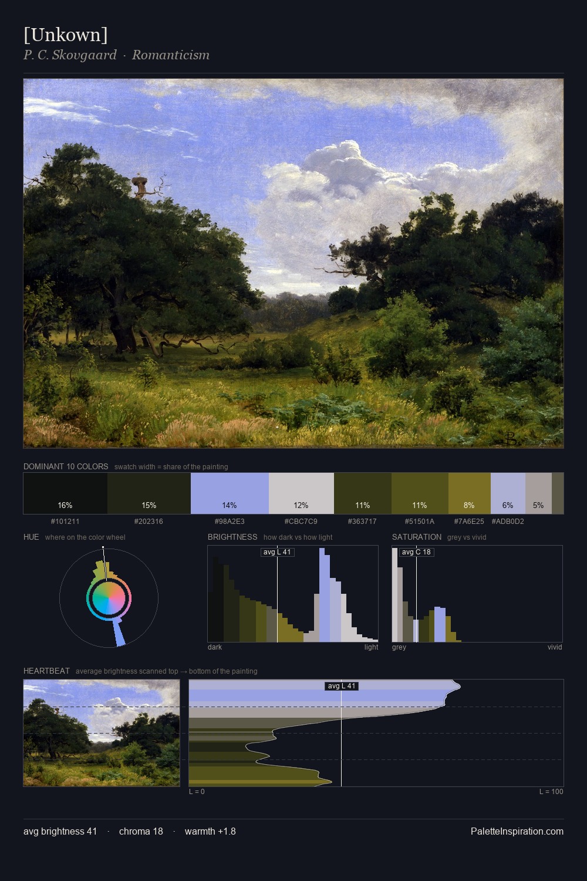Click the hex code #101211
Viewport: 587px width, 881px height.
65,522
